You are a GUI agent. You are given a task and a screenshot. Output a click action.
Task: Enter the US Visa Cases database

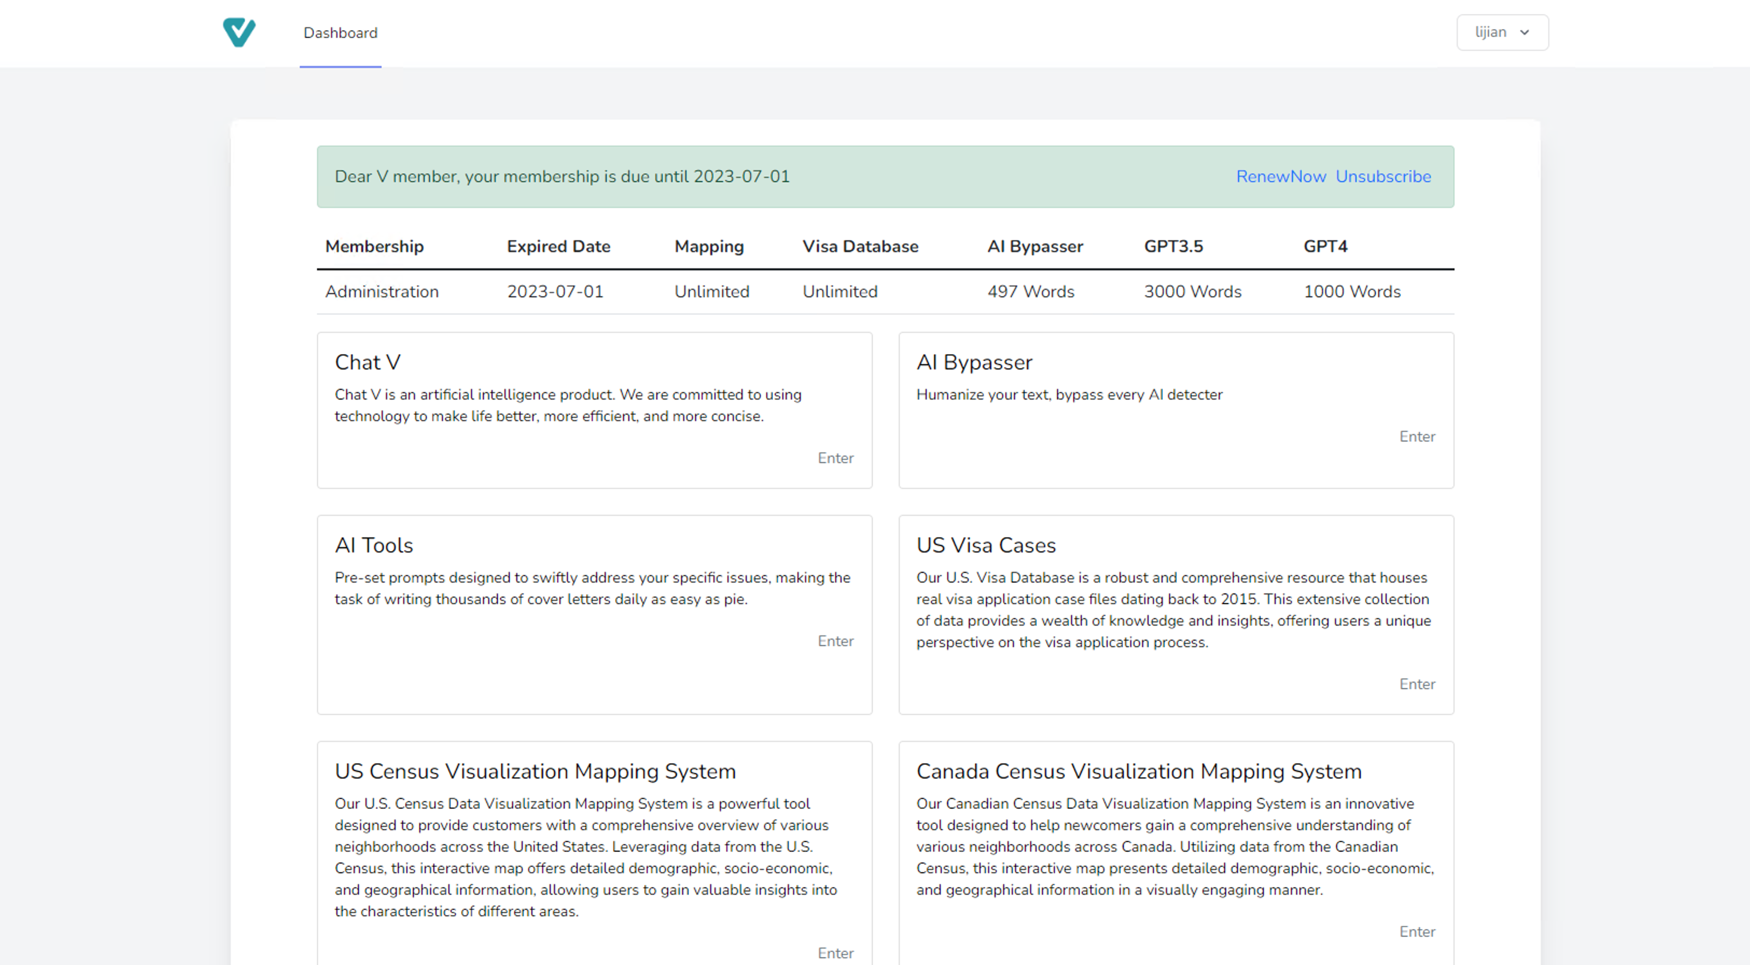pyautogui.click(x=1416, y=684)
